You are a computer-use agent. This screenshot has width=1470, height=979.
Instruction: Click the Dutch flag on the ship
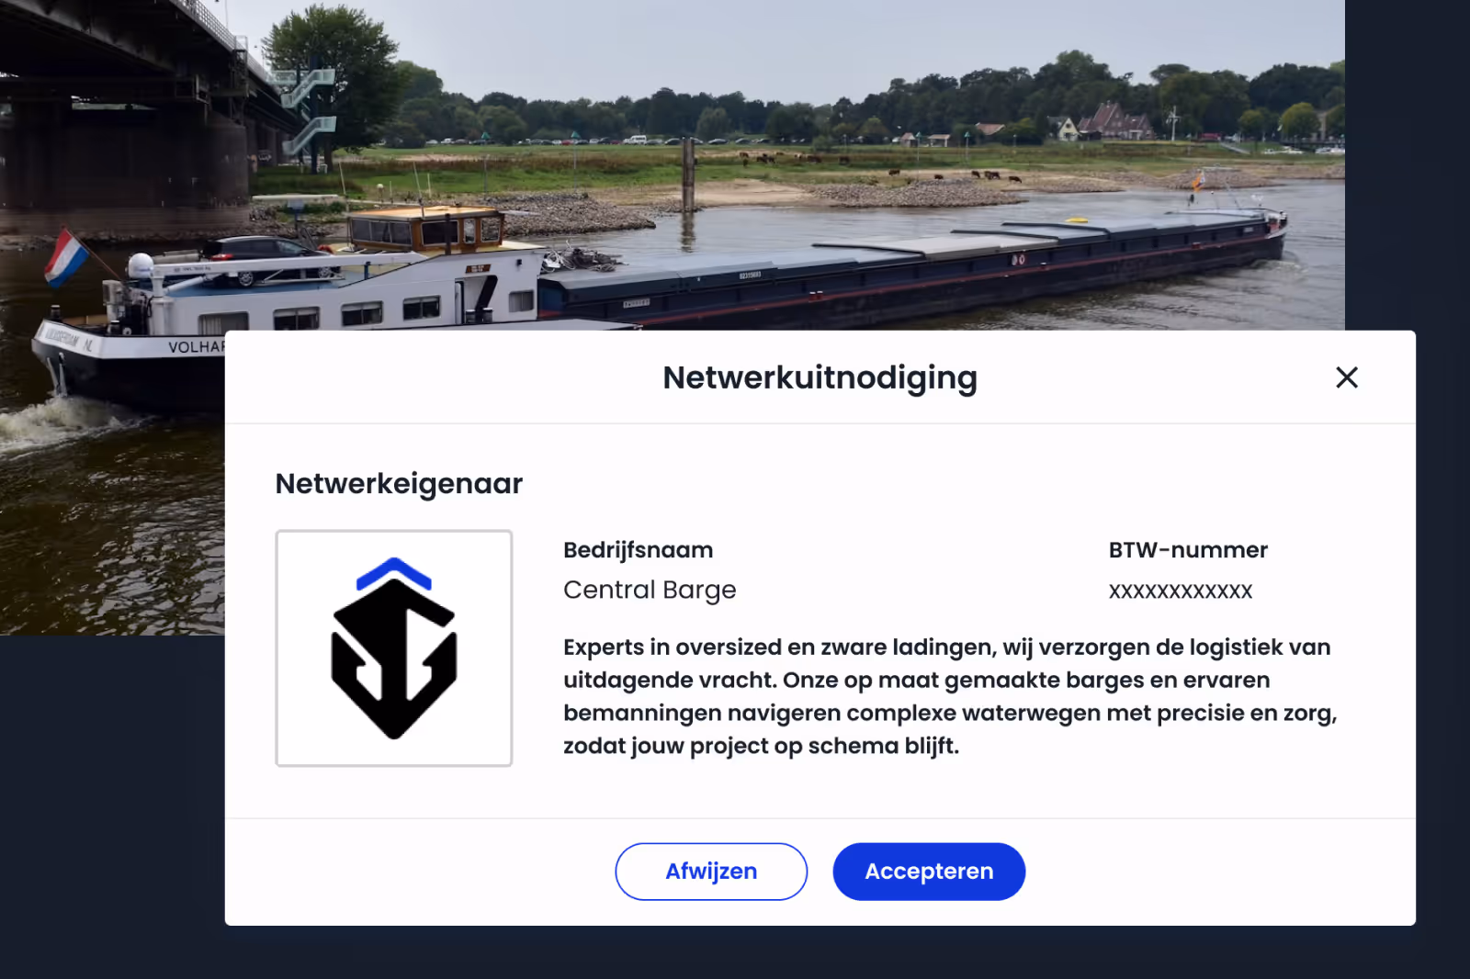tap(65, 256)
